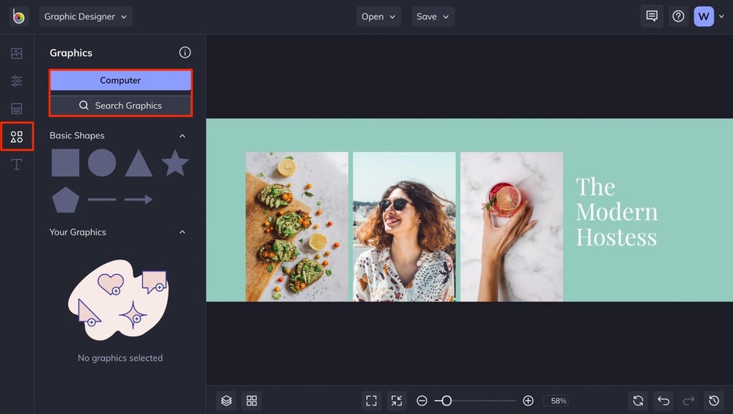Open the History clock icon
This screenshot has height=414, width=733.
click(x=714, y=401)
